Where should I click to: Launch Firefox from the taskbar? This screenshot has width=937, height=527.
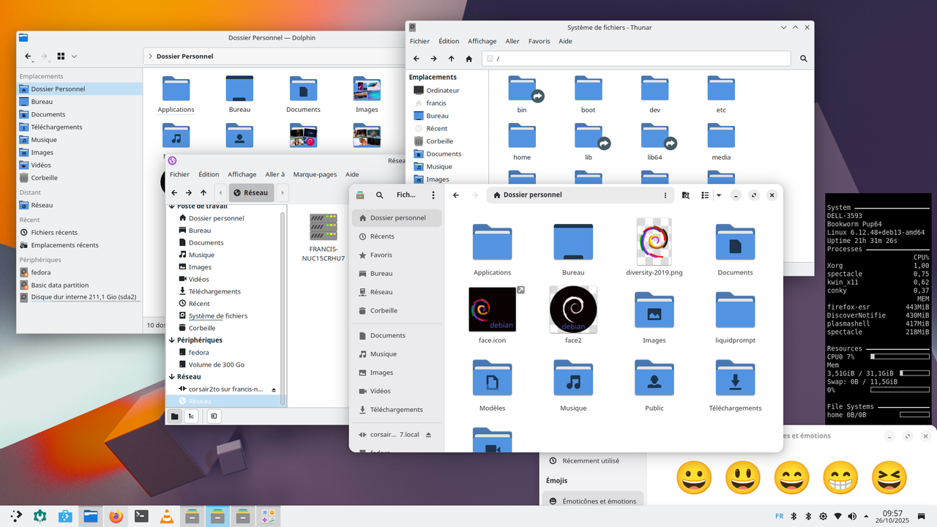coord(116,516)
